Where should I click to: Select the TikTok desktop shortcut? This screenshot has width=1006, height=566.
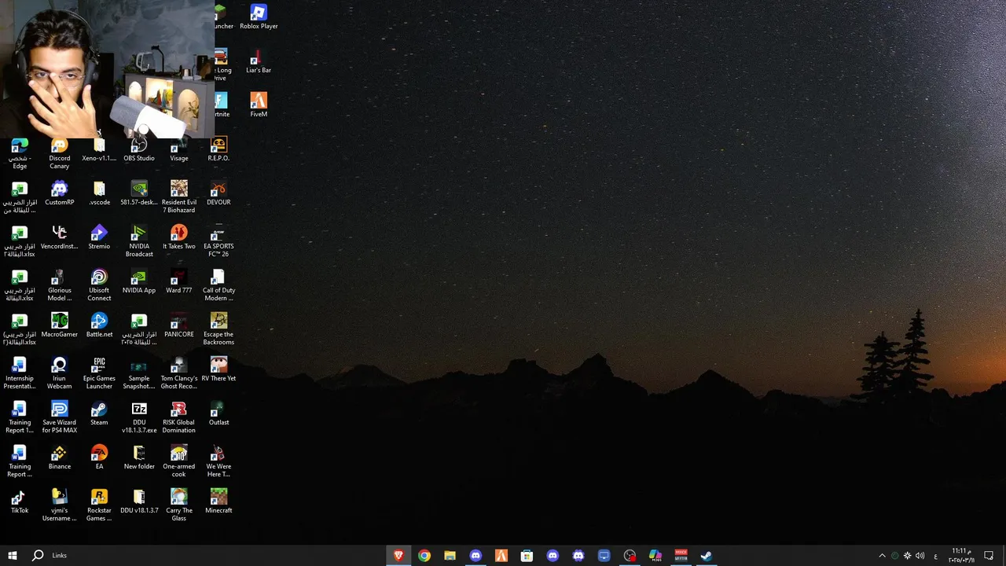point(20,502)
